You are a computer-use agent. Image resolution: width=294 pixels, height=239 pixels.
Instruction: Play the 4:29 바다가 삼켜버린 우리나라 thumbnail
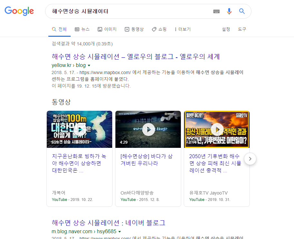pyautogui.click(x=148, y=129)
